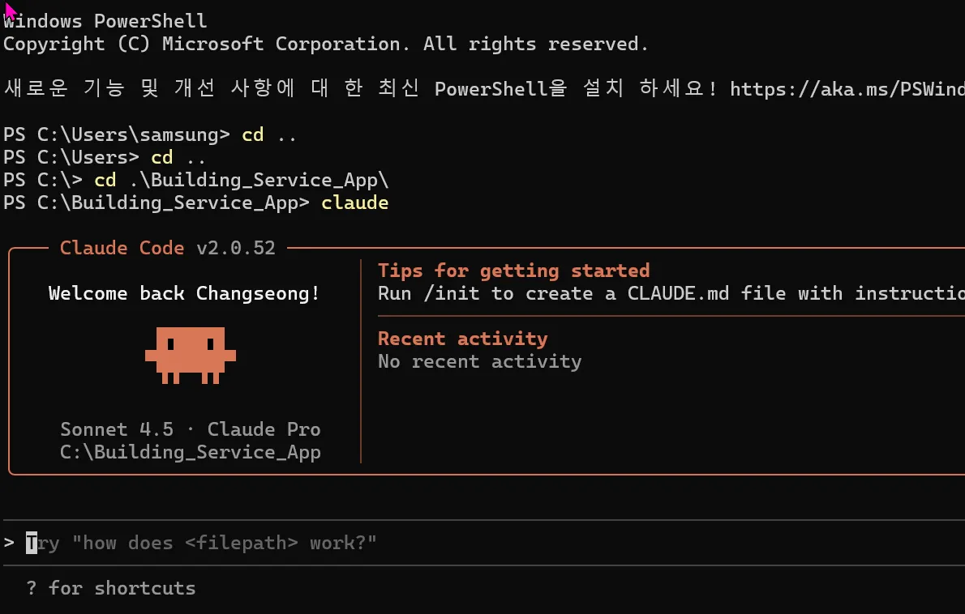Click the prompt input field placeholder text

tap(211, 543)
